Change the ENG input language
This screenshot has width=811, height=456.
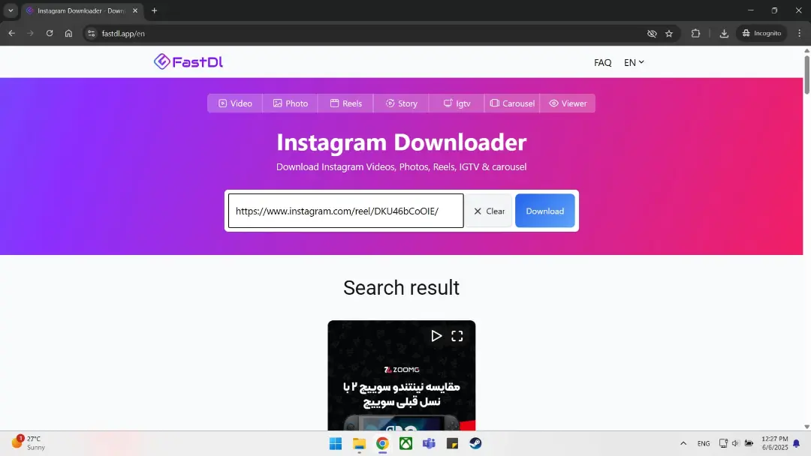coord(704,443)
